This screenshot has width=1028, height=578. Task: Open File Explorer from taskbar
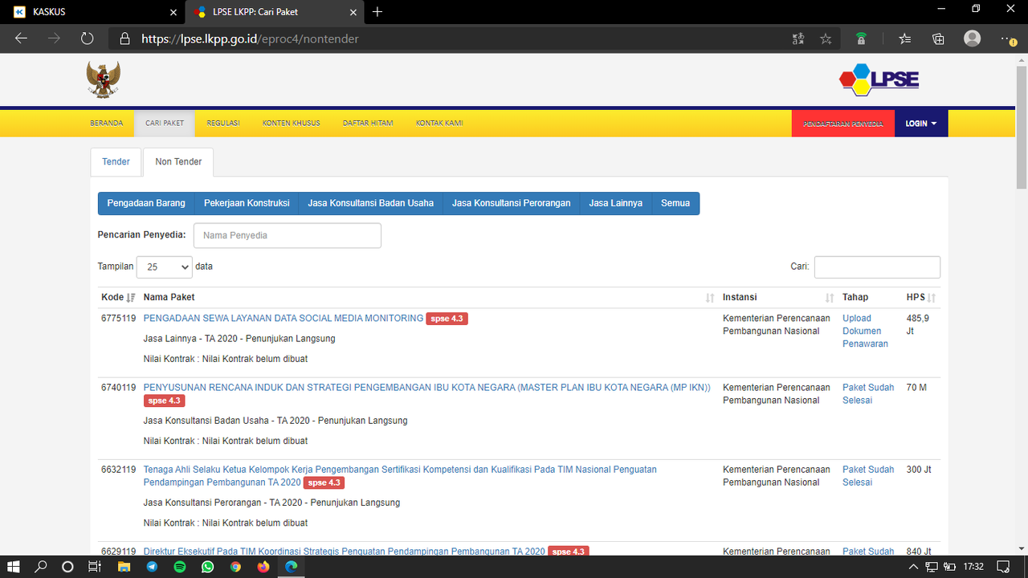(x=124, y=567)
